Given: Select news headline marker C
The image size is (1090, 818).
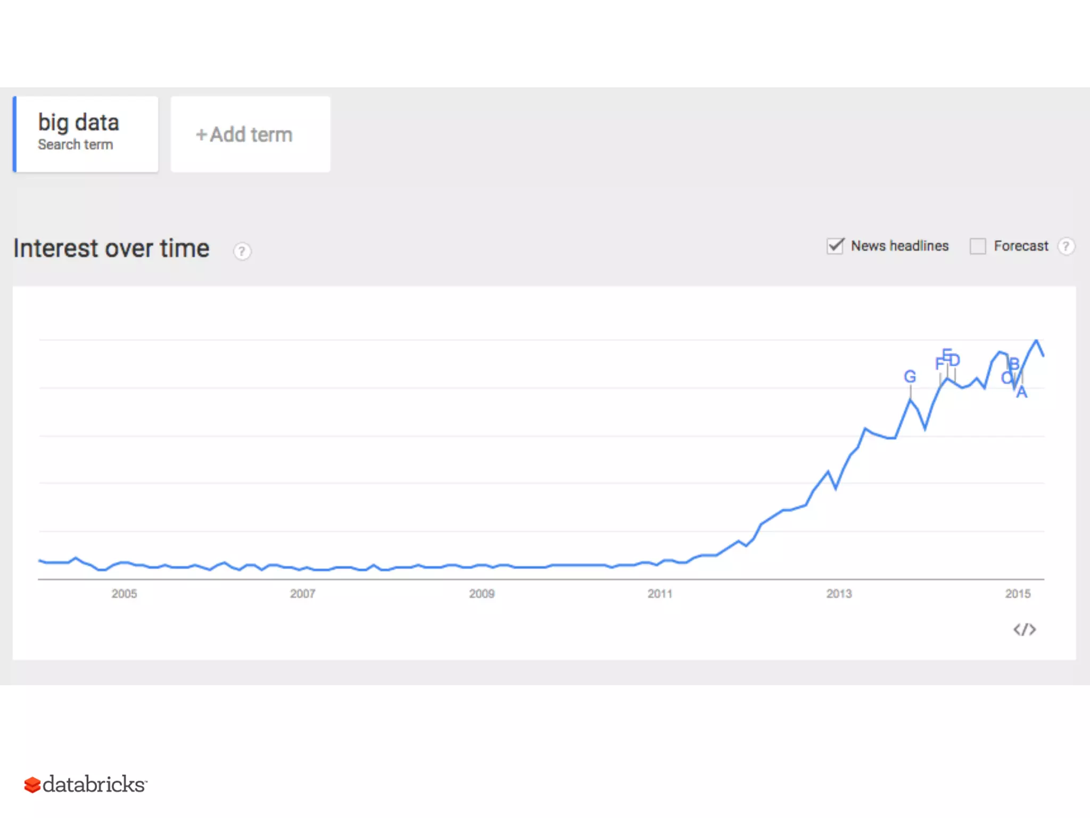Looking at the screenshot, I should pyautogui.click(x=1006, y=378).
